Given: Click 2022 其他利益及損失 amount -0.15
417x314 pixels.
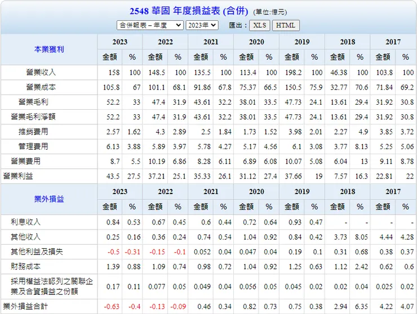Looking at the screenshot, I should (x=157, y=252).
